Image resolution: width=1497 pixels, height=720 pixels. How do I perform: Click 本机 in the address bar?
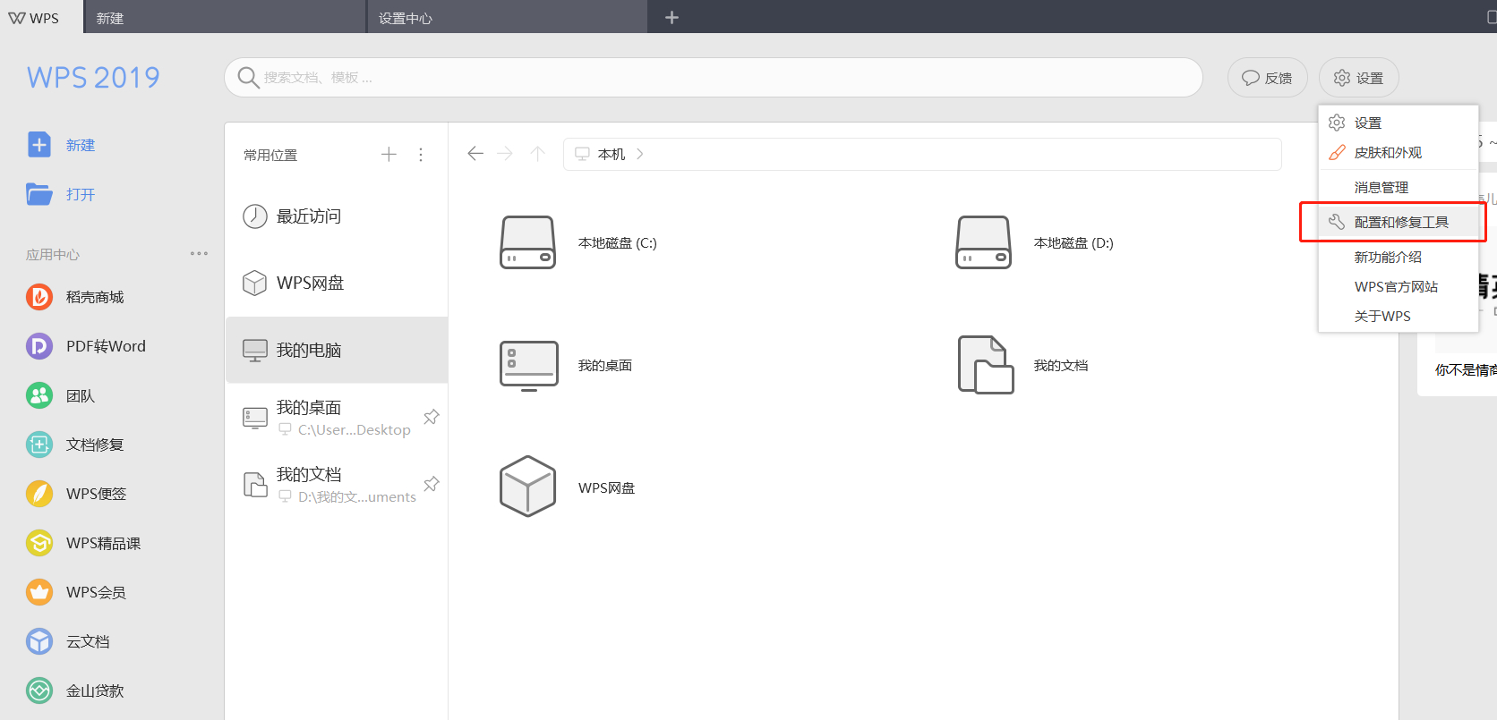click(x=612, y=154)
